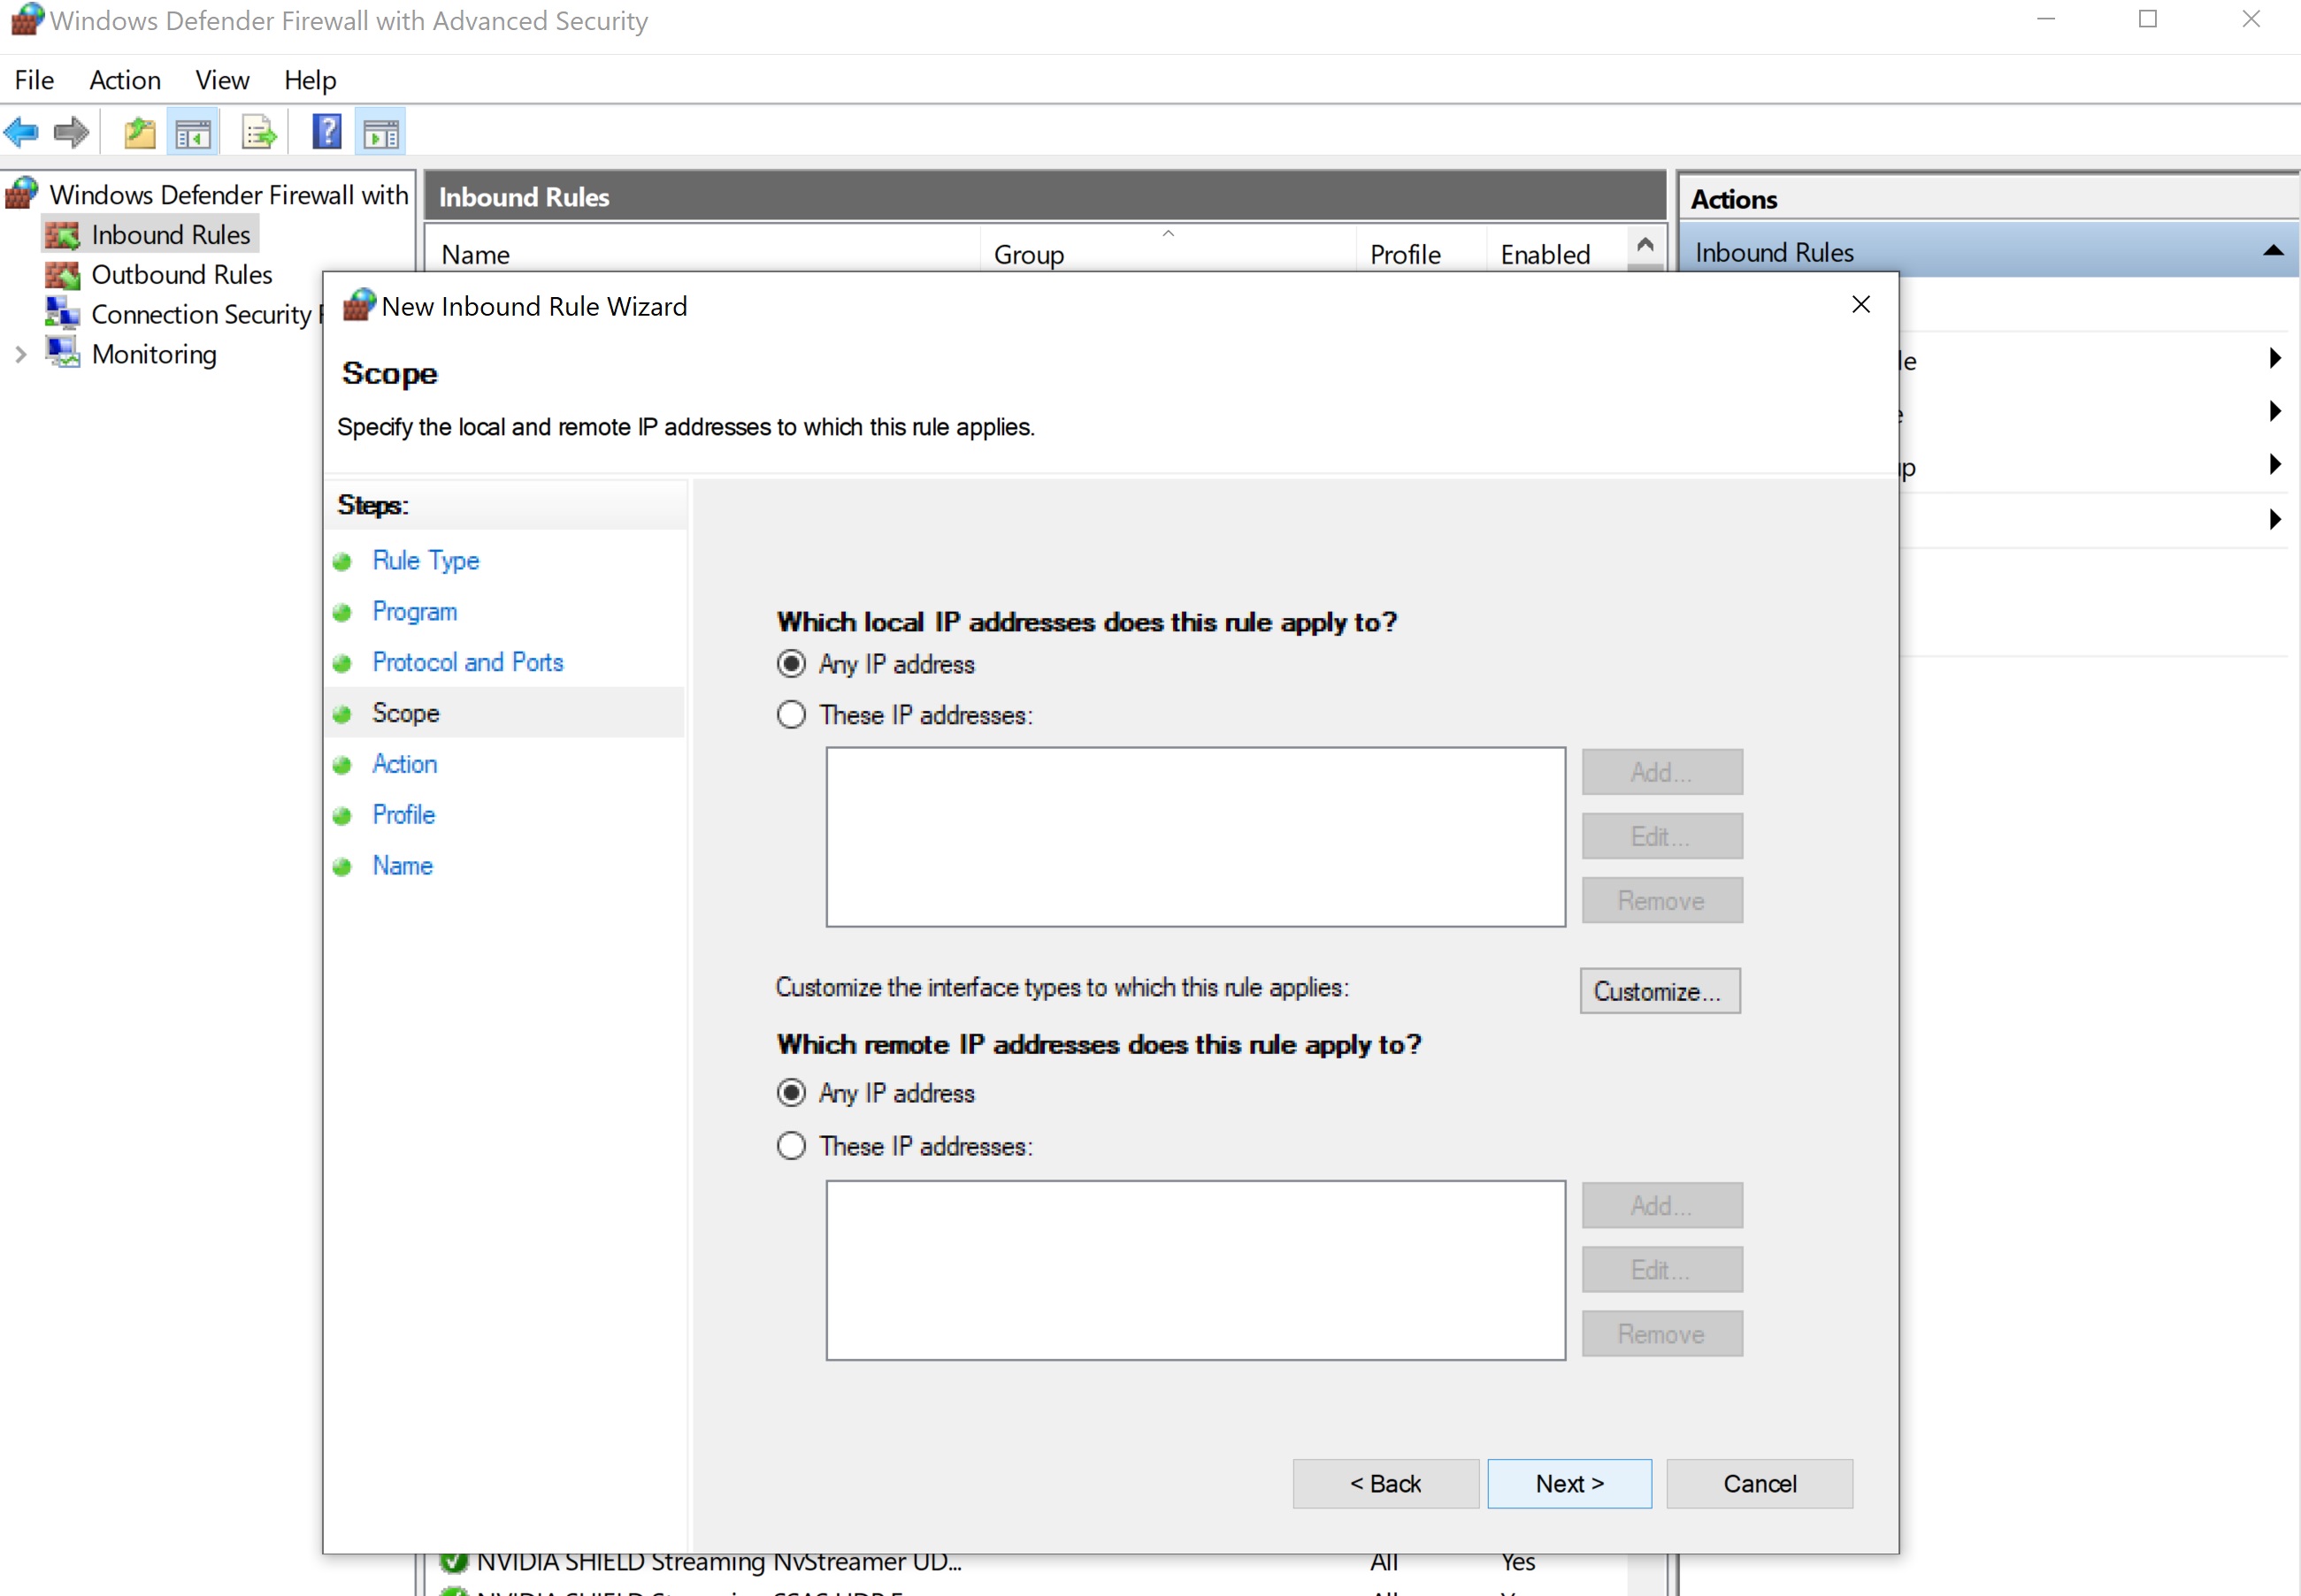Expand the Monitoring tree node

(20, 354)
